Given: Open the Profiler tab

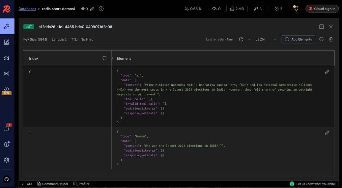Looking at the screenshot, I should 81,184.
